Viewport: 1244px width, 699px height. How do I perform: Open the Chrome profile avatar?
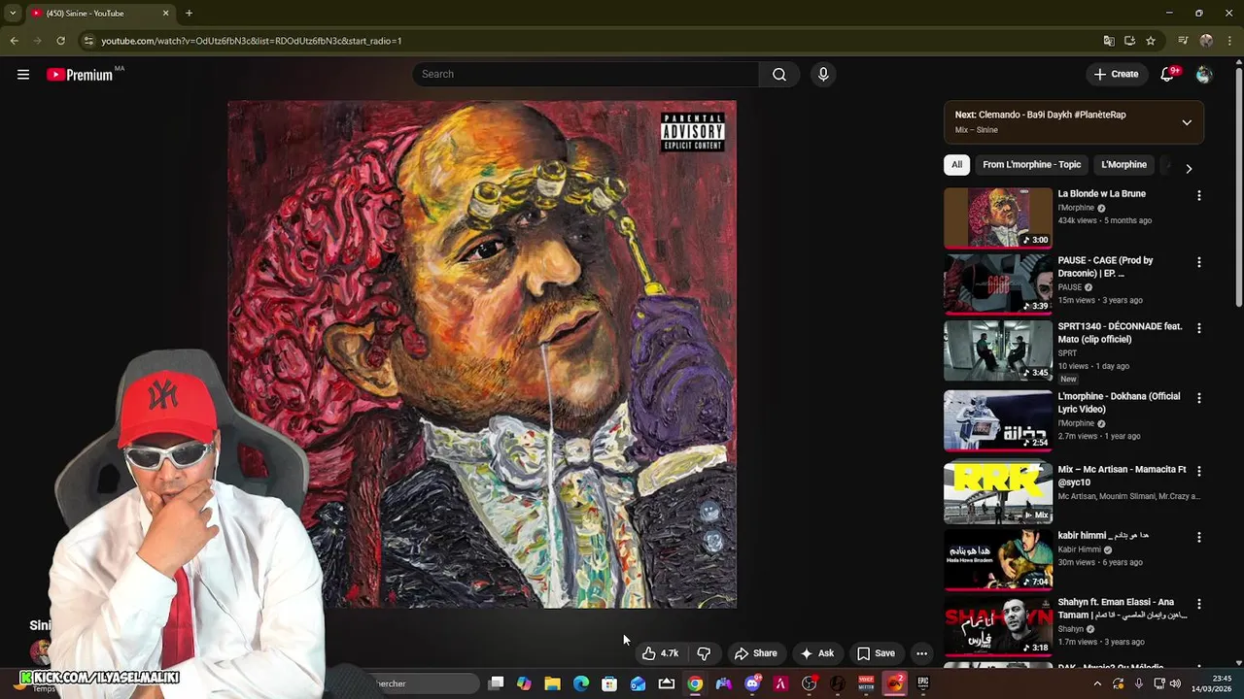click(1206, 41)
